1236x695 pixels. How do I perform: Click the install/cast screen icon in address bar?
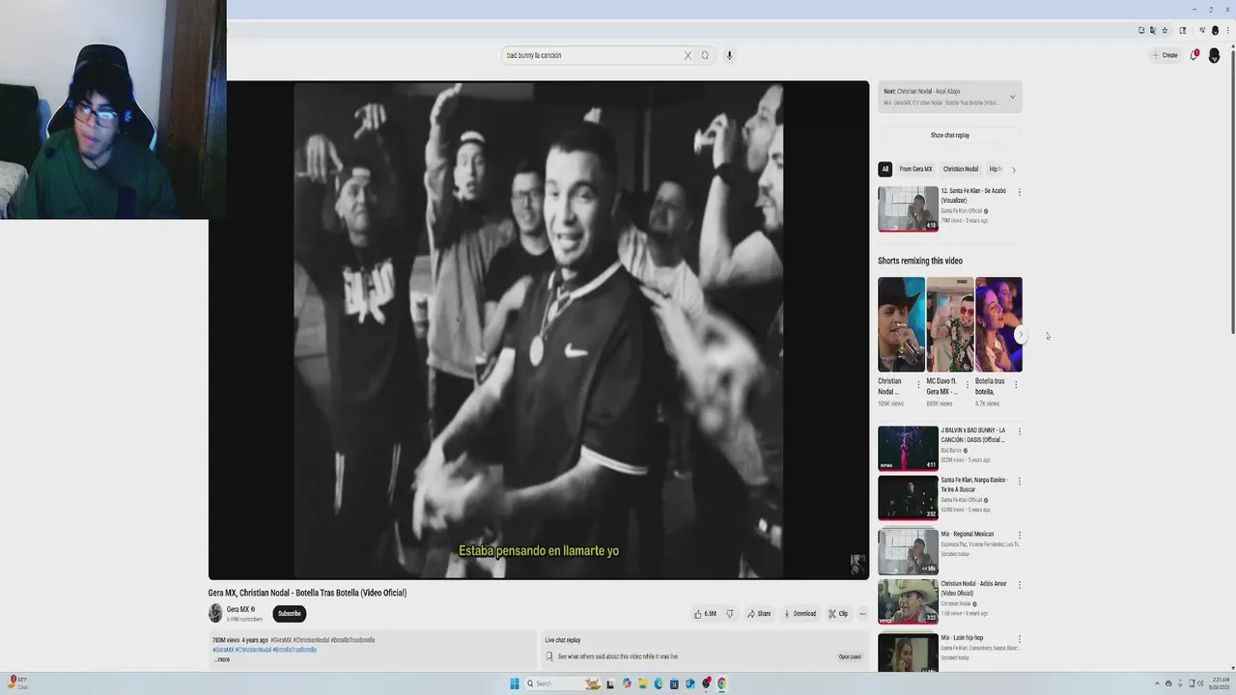coord(1141,30)
